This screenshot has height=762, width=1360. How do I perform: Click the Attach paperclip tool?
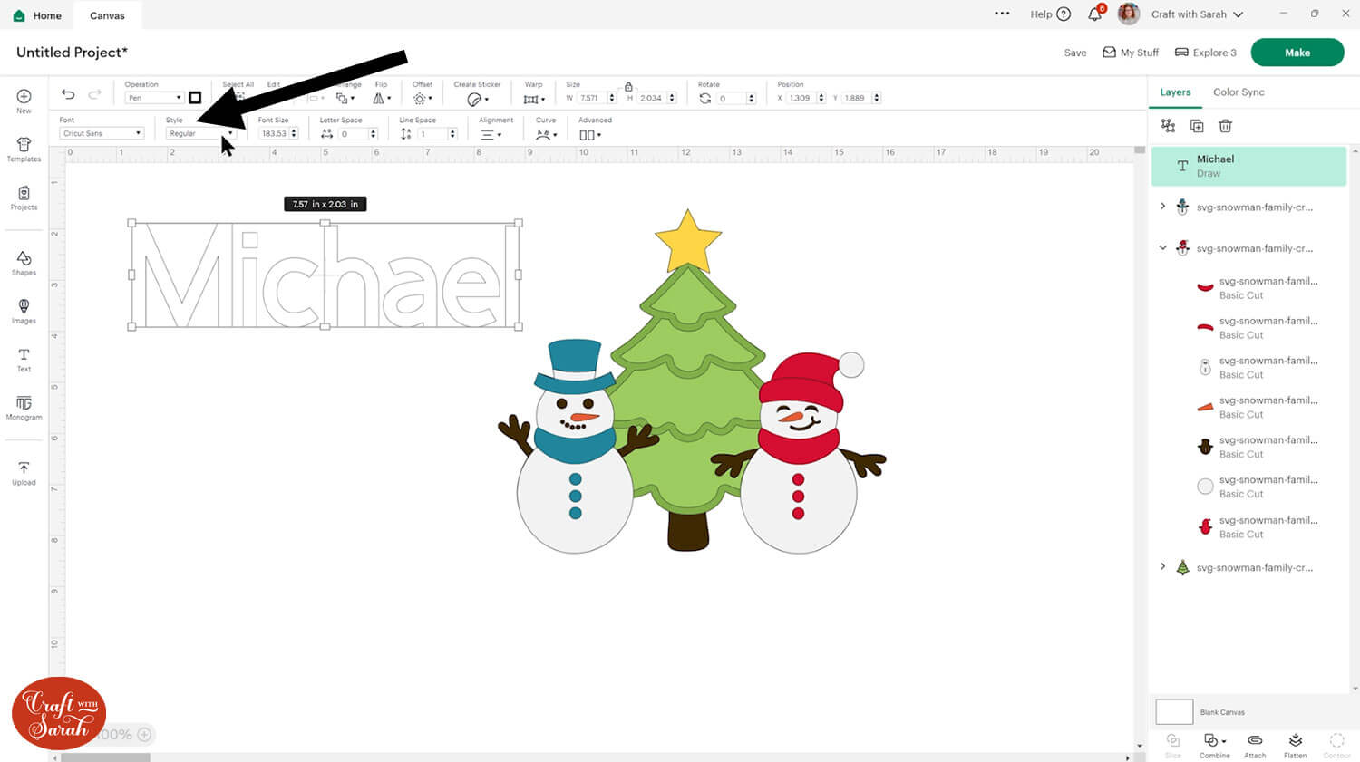[1255, 745]
